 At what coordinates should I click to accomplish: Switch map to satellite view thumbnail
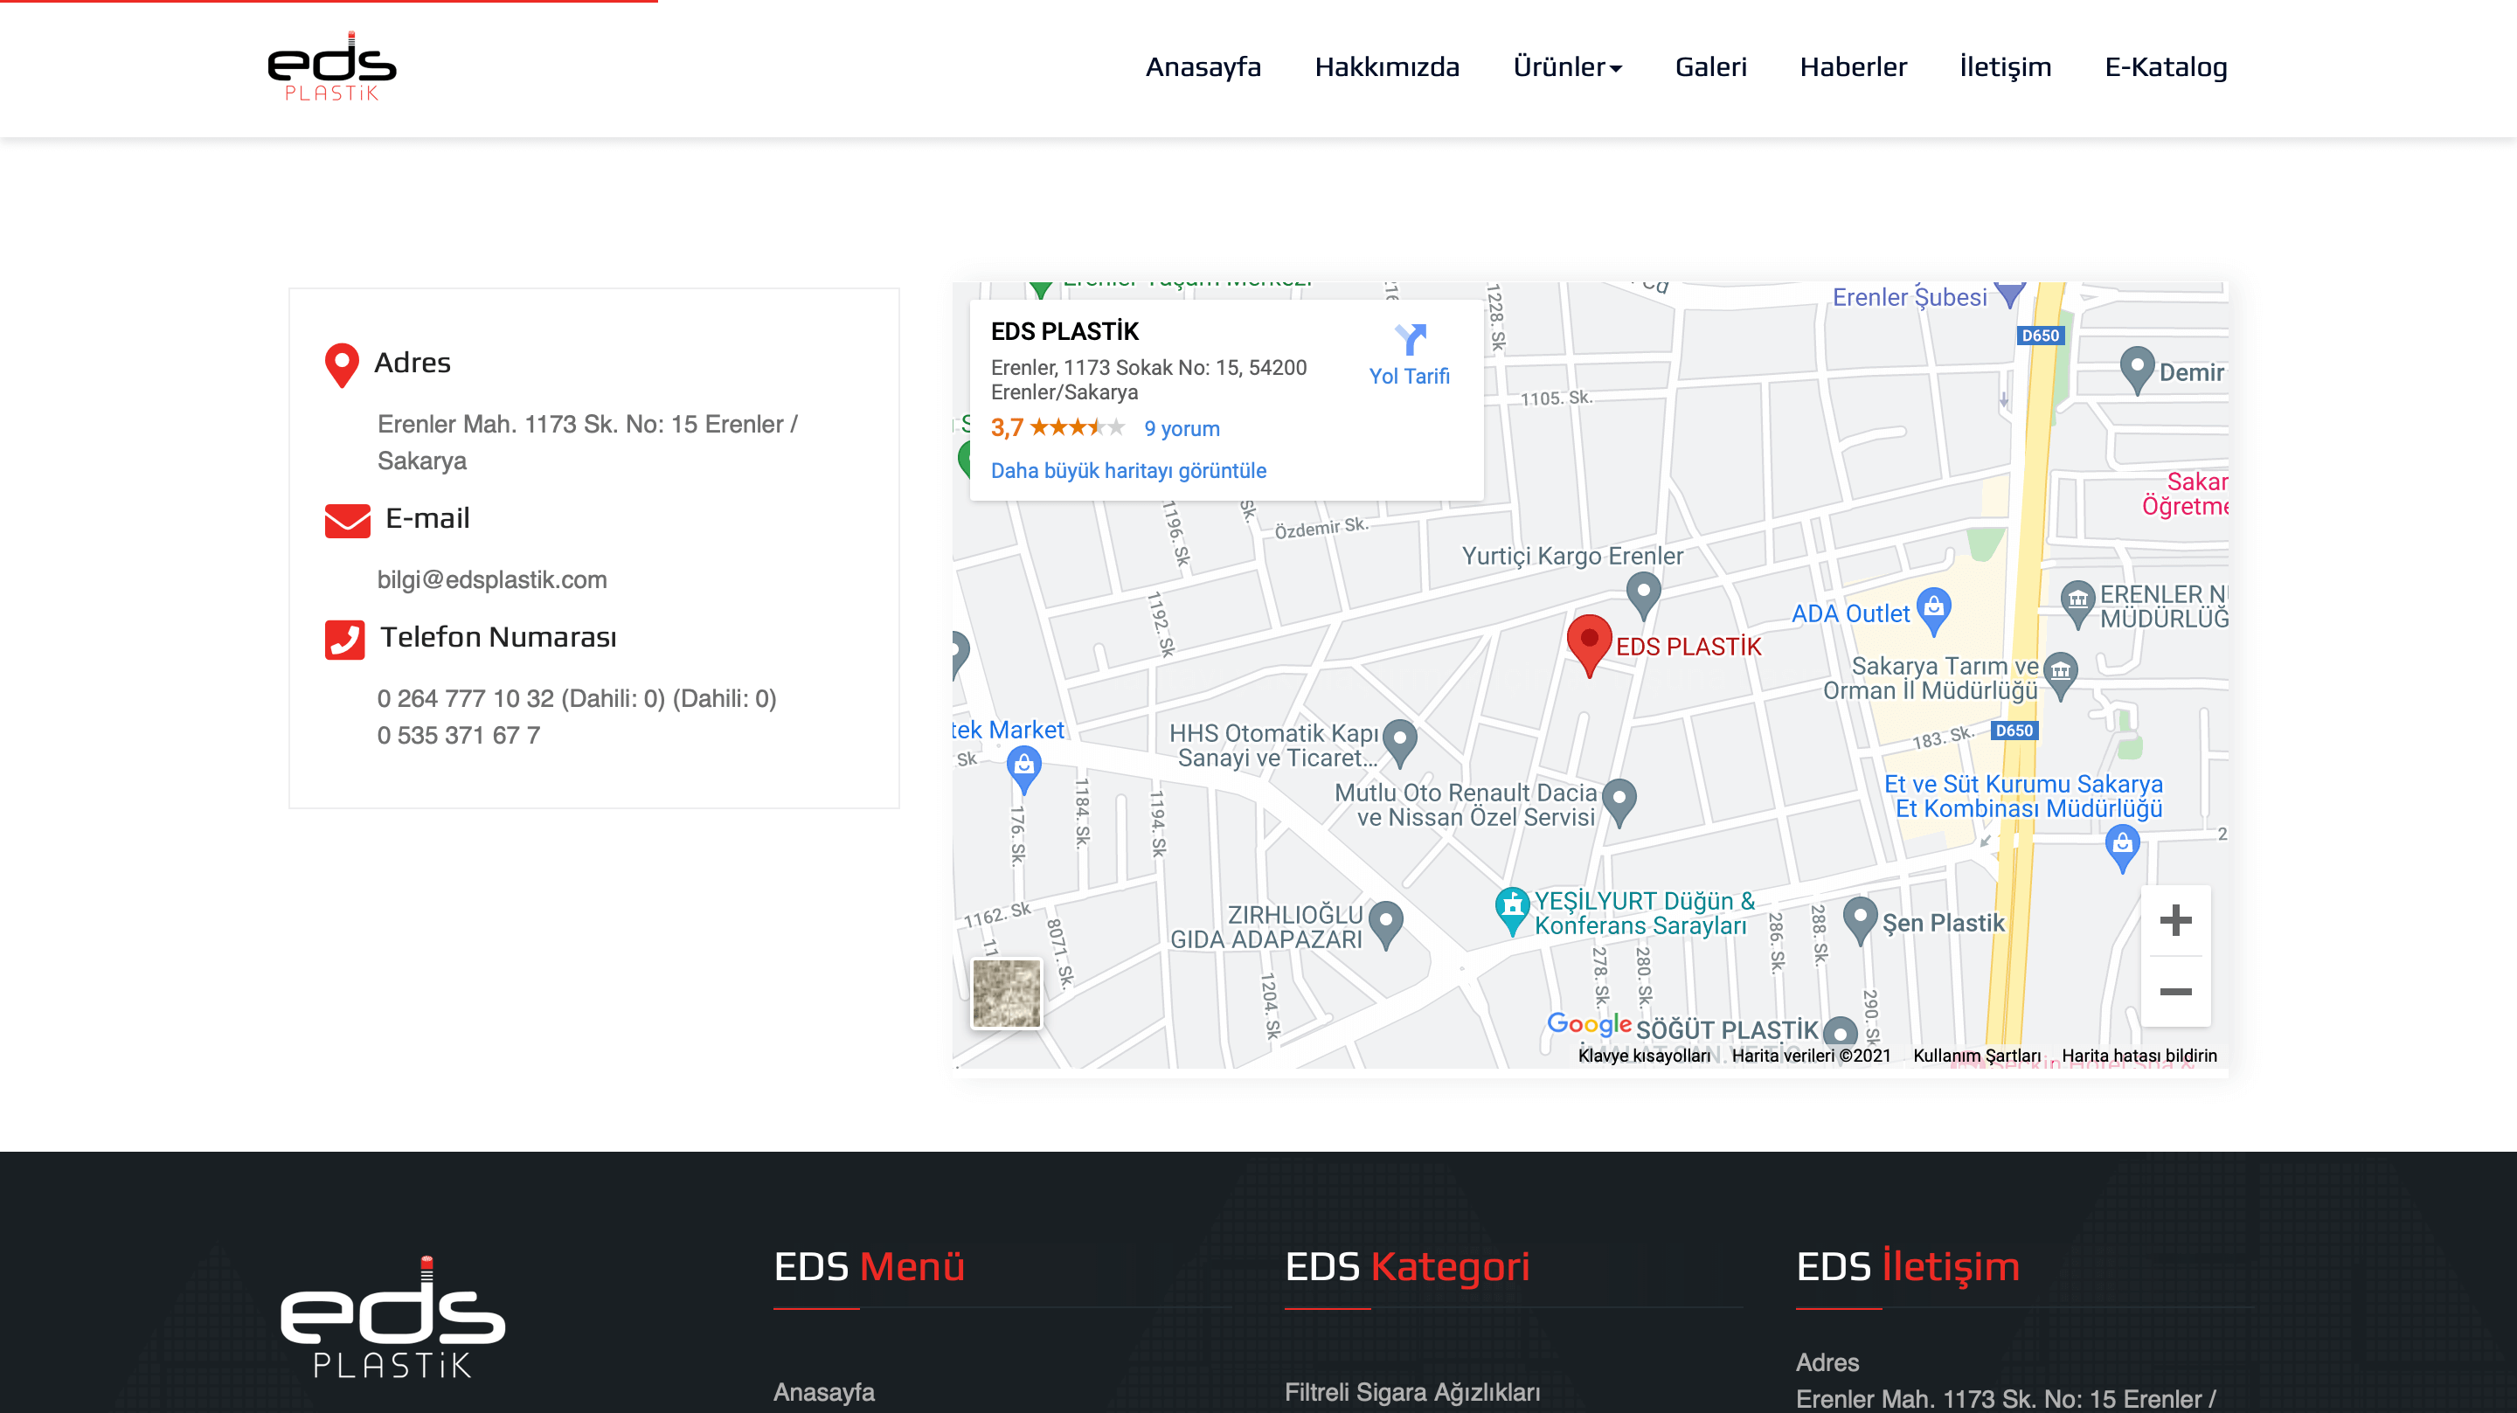(x=1007, y=993)
